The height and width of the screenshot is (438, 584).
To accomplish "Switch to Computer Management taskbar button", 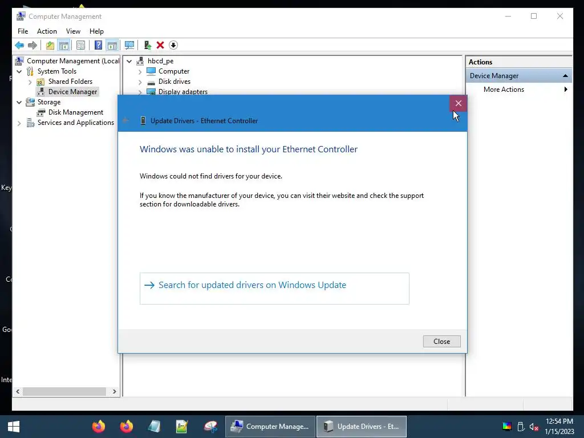I will (270, 427).
